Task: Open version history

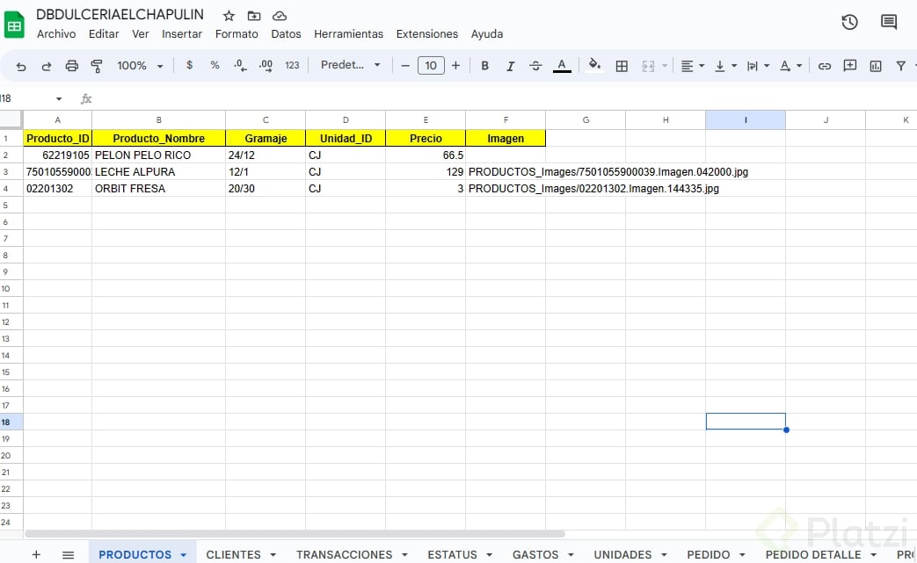Action: 849,22
